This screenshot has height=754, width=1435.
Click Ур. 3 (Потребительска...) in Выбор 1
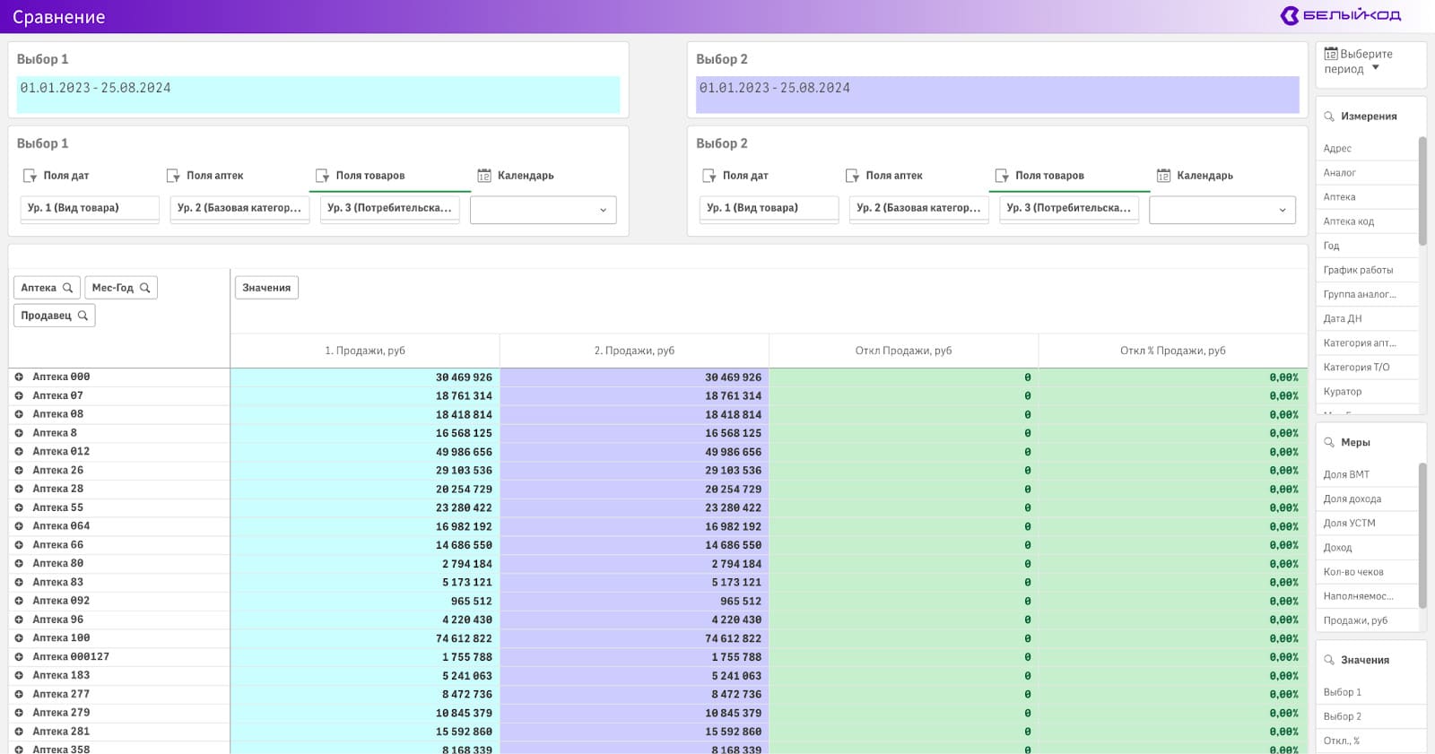(x=390, y=208)
